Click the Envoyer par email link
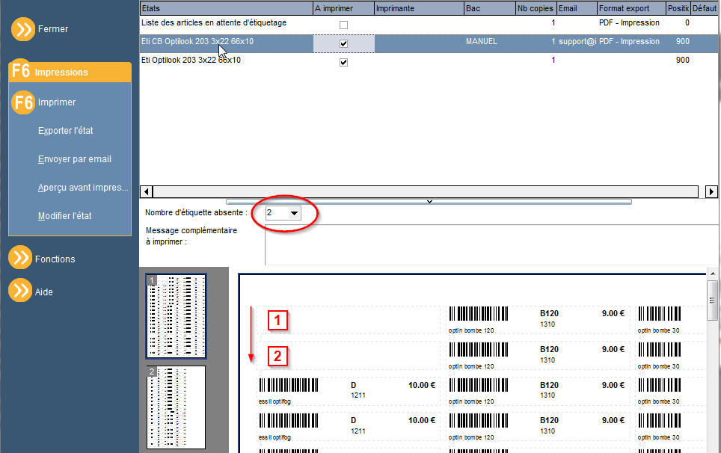The image size is (721, 453). coord(75,159)
